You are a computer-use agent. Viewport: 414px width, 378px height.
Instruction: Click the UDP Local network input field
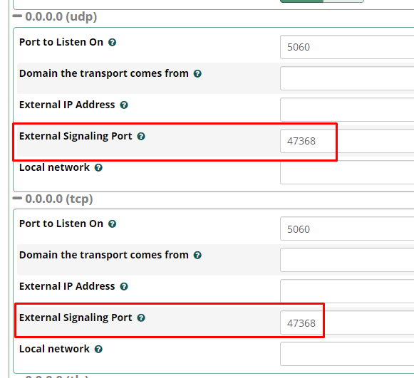click(347, 172)
